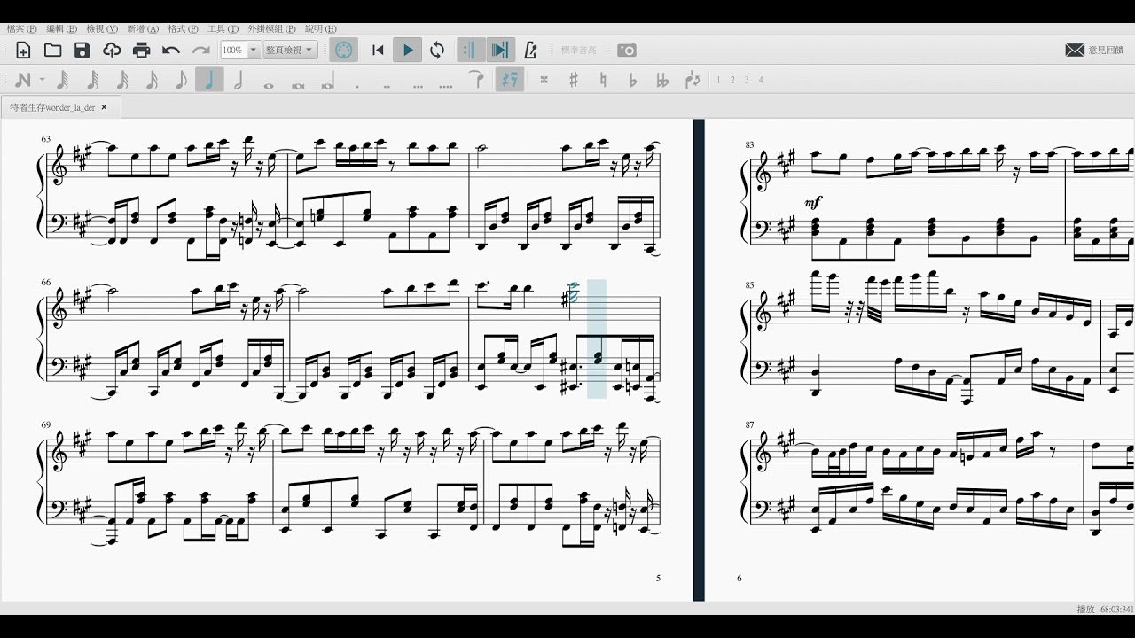Apply the flat accidental
The height and width of the screenshot is (638, 1135).
pos(632,80)
